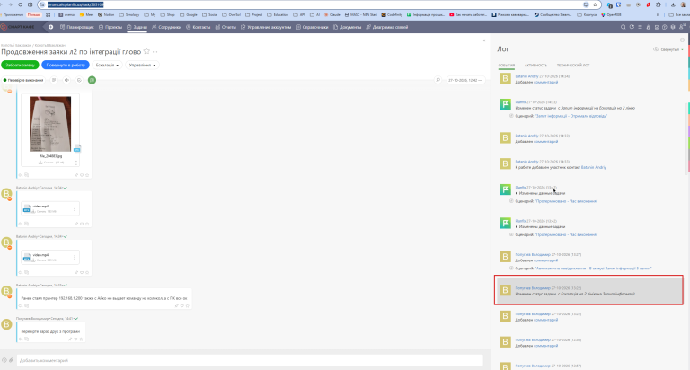The width and height of the screenshot is (690, 370).
Task: Click the plus add button in Planfix navbar
Action: [51, 27]
